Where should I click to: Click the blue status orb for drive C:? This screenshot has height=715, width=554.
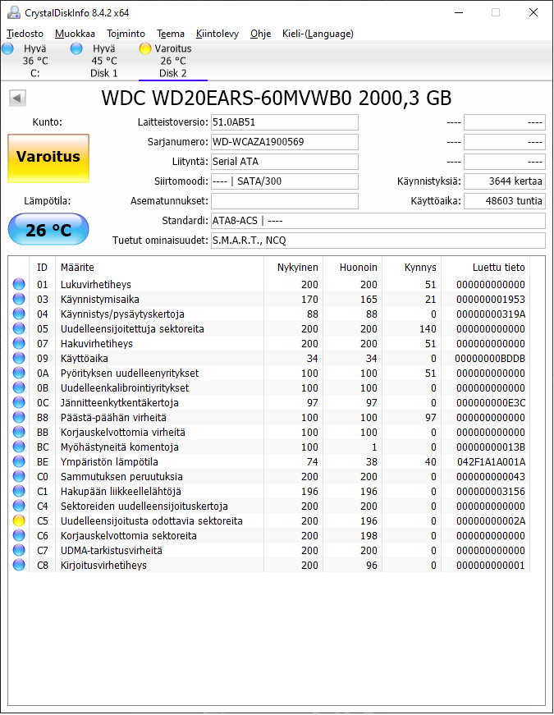pyautogui.click(x=7, y=48)
